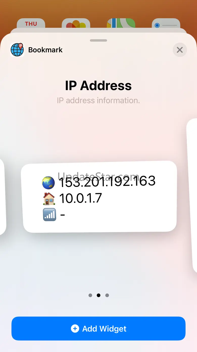Tap the house emoji for local IP
The width and height of the screenshot is (197, 352).
click(x=49, y=199)
